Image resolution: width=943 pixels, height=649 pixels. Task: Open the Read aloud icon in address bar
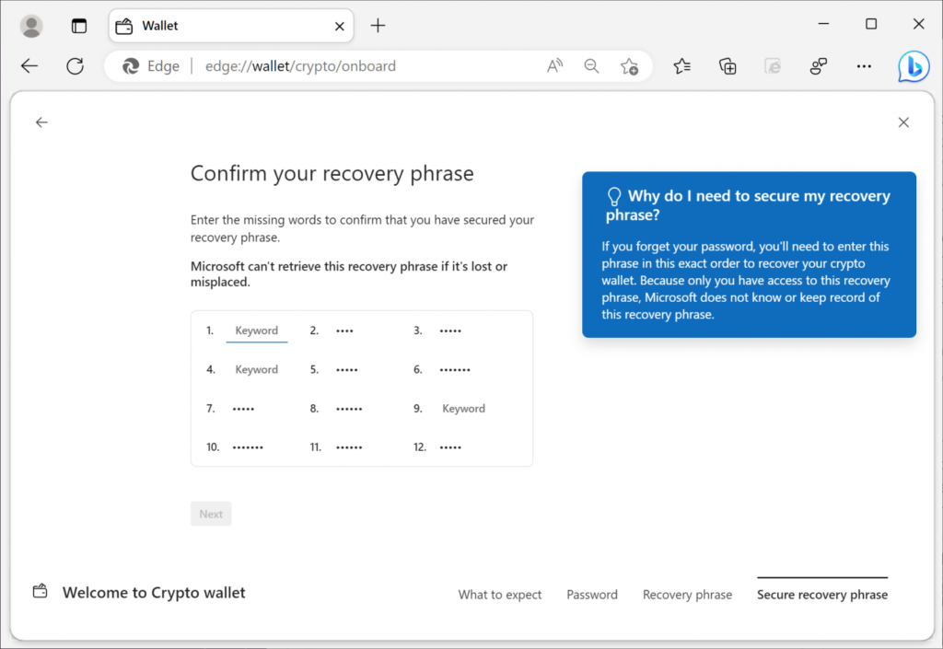(x=554, y=66)
